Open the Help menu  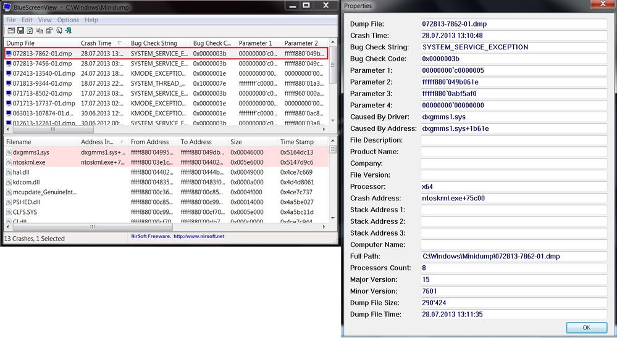click(91, 20)
